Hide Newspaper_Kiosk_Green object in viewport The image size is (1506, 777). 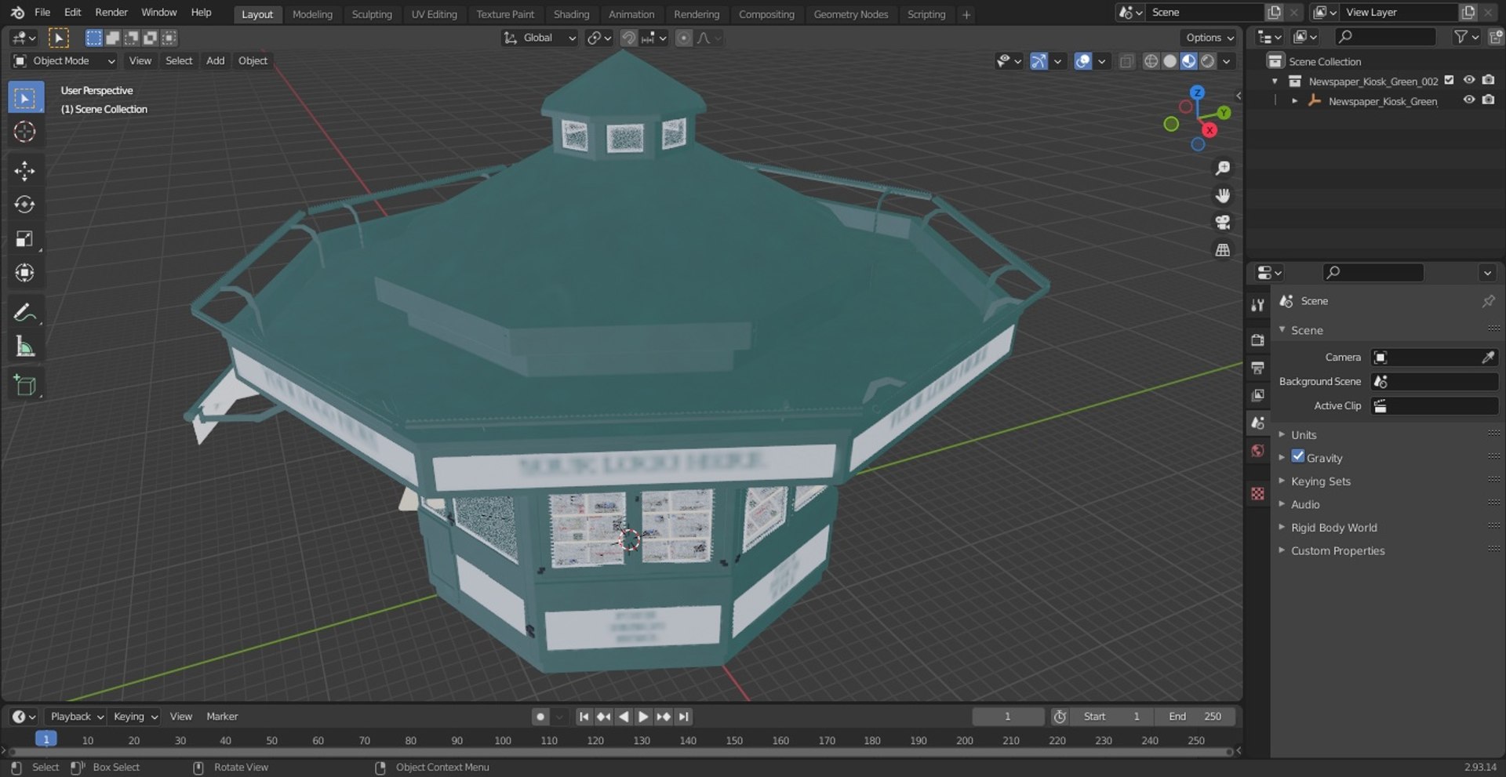point(1469,100)
